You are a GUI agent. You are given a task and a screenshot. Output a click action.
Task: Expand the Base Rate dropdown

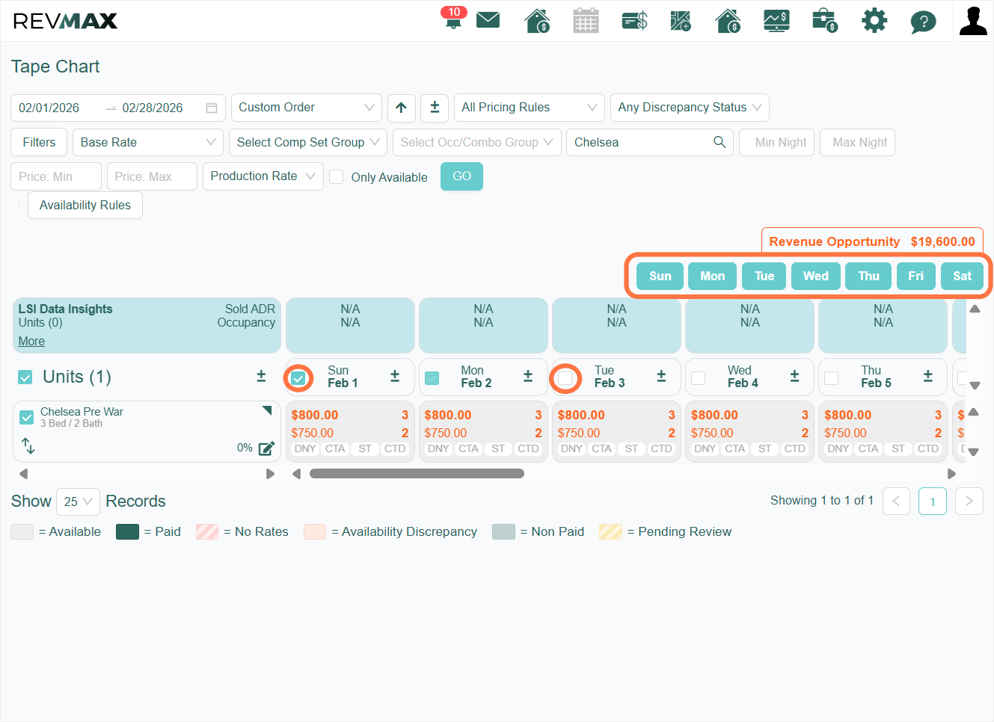148,142
